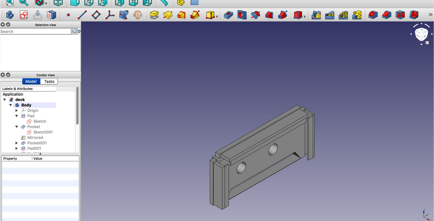
Task: Undock the Combo View panel
Action: coord(8,75)
